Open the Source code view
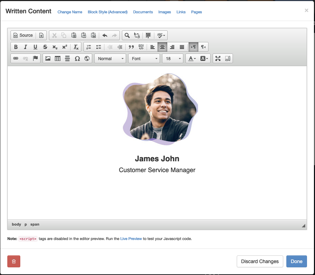 point(23,35)
